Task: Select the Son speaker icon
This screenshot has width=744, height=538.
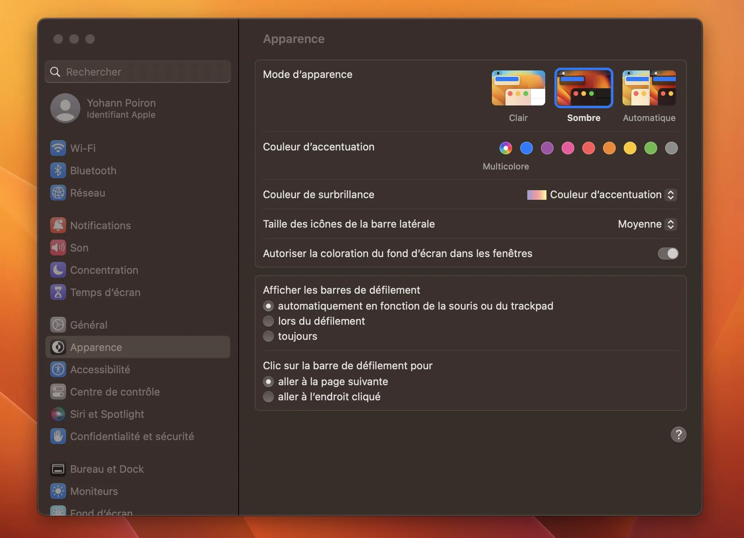Action: 58,248
